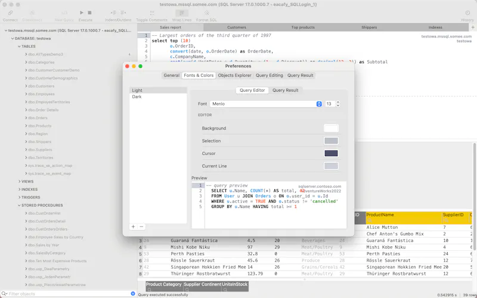Select the Fonts & Colors preferences tab
Viewport: 477px width, 298px height.
[x=199, y=76]
